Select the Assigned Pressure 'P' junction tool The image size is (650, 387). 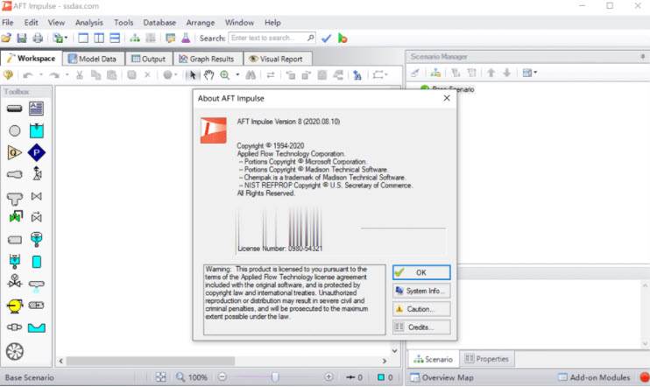[x=37, y=152]
